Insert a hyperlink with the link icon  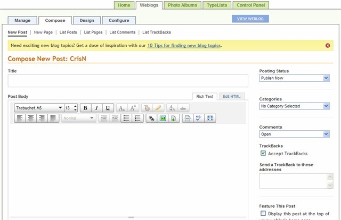tap(151, 118)
